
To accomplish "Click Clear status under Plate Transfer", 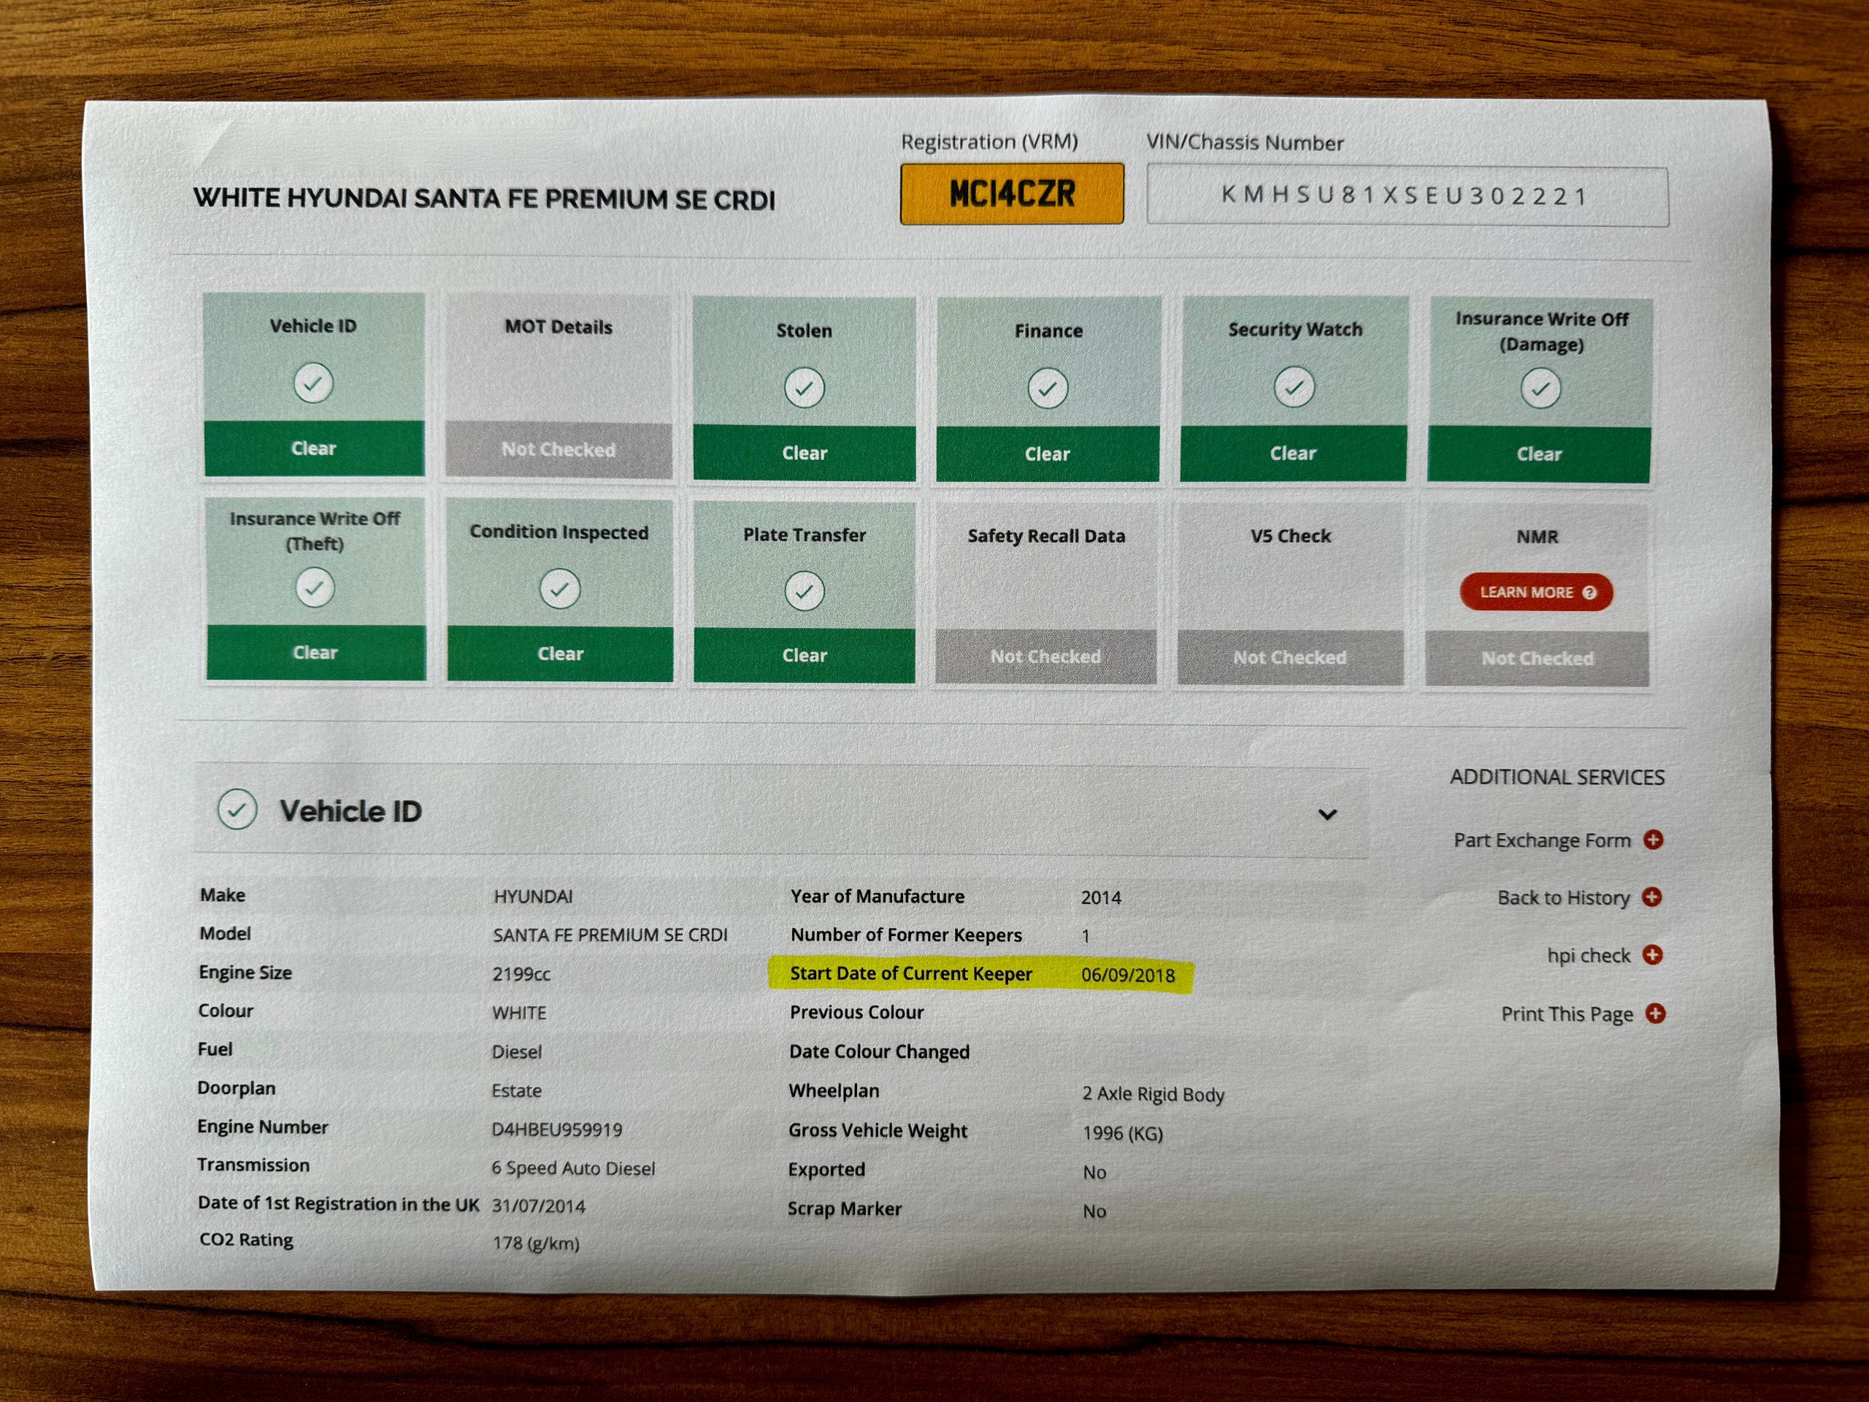I will pyautogui.click(x=805, y=655).
